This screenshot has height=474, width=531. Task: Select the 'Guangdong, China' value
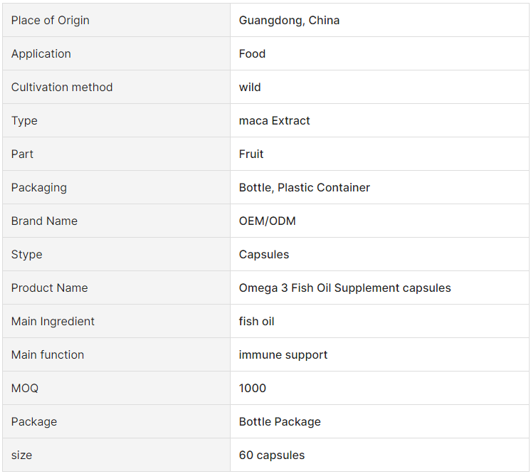coord(289,21)
